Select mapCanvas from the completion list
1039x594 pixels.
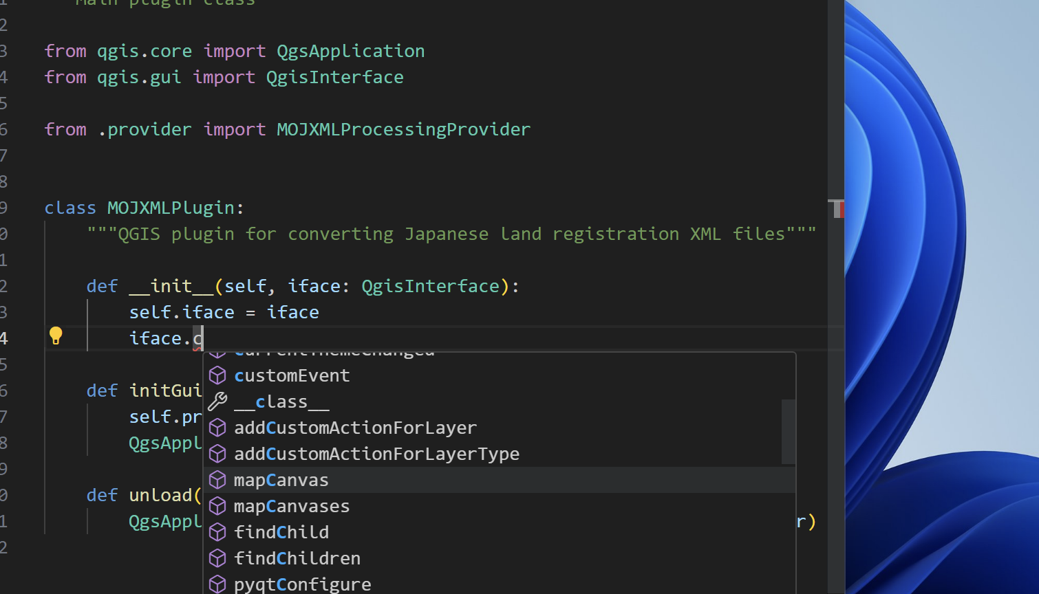281,480
